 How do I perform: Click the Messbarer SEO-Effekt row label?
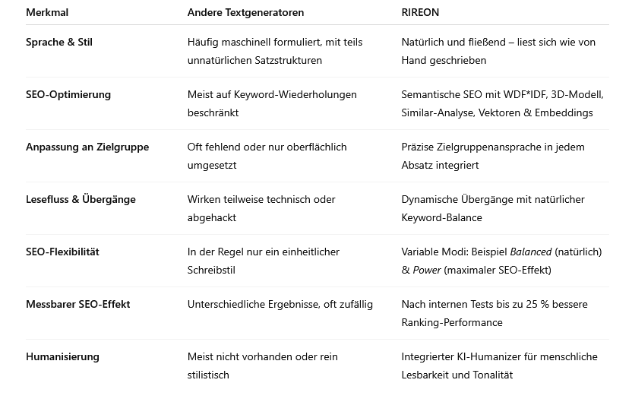tap(78, 304)
